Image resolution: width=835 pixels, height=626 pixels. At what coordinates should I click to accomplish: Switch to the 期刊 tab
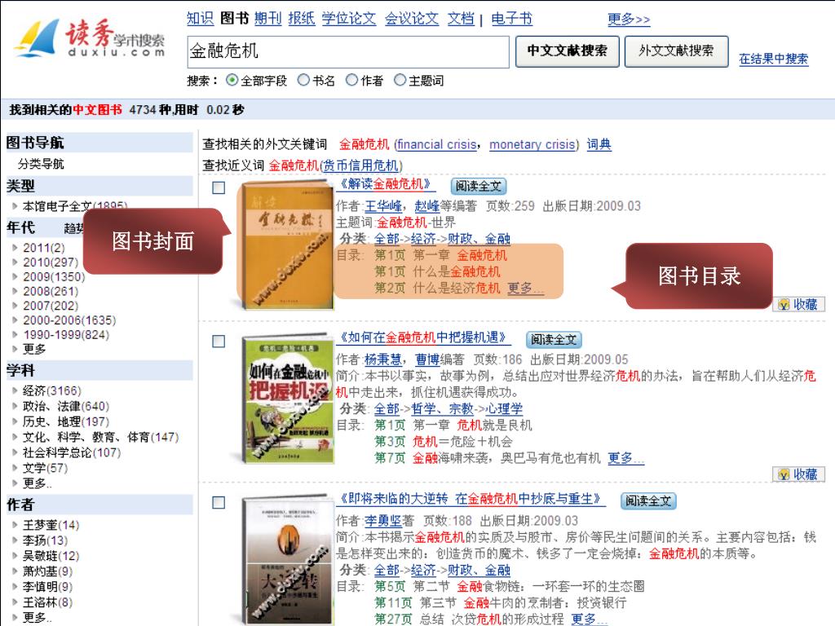tap(267, 19)
